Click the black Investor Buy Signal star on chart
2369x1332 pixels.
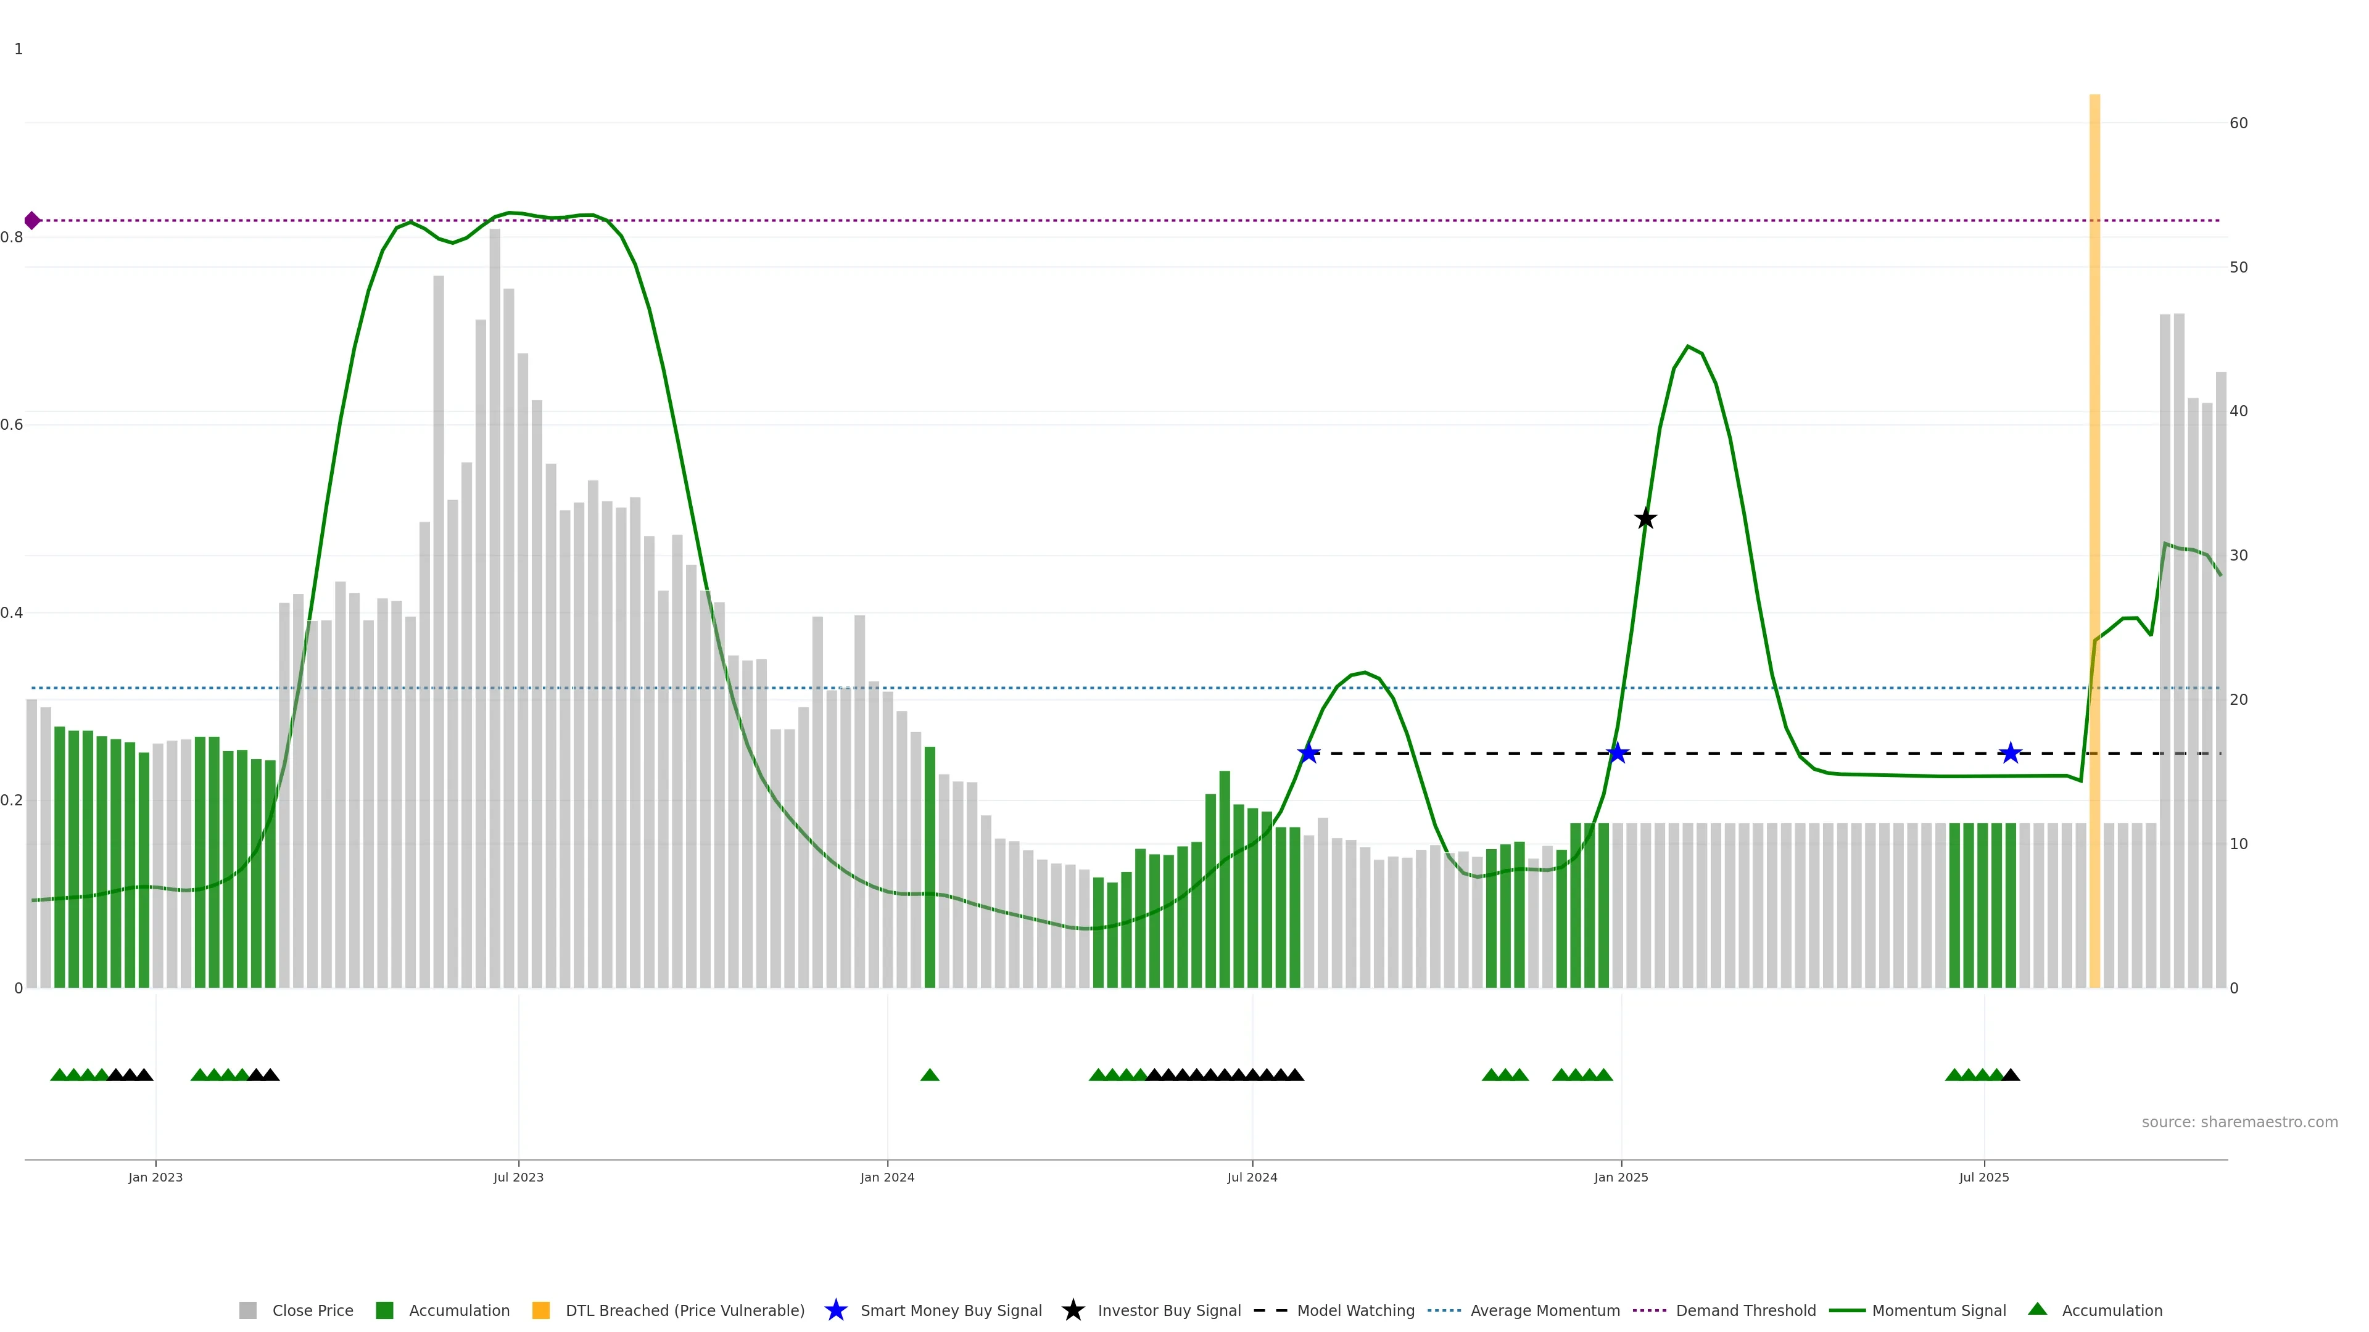pyautogui.click(x=1645, y=519)
